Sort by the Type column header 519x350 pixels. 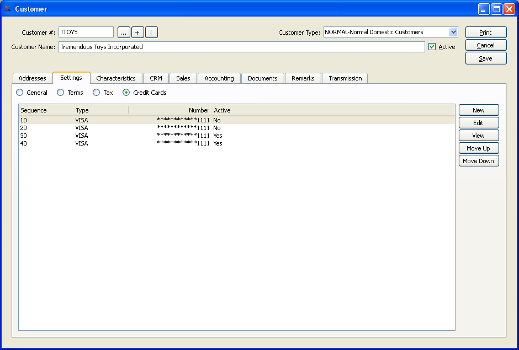tap(101, 110)
